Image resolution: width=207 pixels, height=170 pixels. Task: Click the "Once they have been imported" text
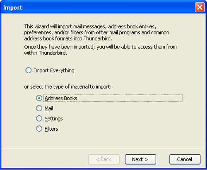[x=100, y=50]
